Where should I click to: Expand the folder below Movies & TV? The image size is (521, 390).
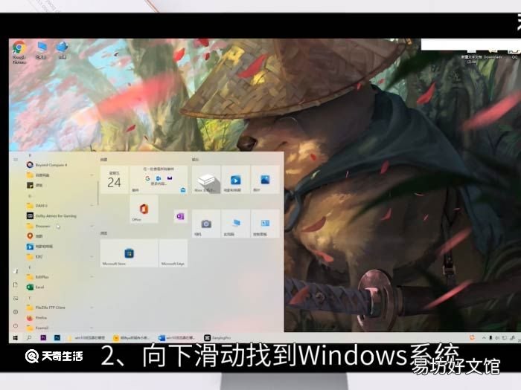[x=60, y=257]
